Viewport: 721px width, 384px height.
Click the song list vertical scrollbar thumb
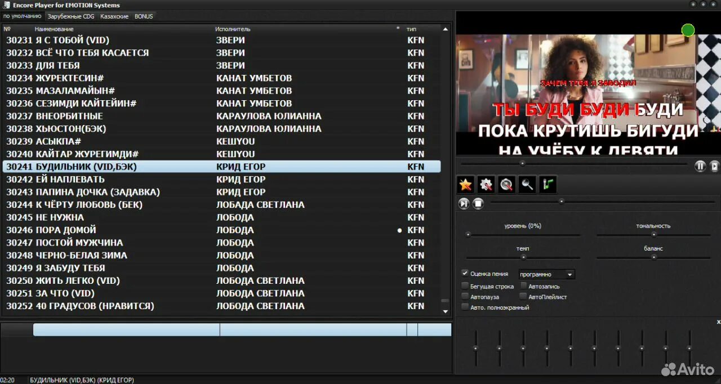446,302
